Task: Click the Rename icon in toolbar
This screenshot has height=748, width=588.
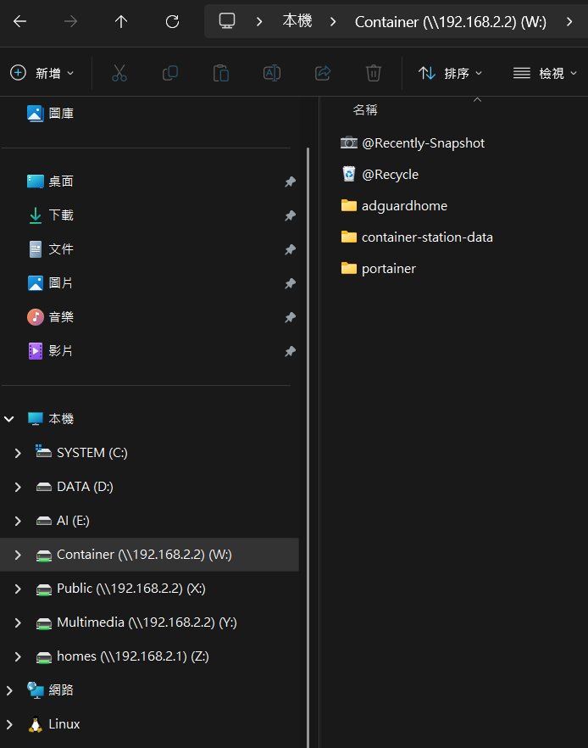Action: click(272, 73)
